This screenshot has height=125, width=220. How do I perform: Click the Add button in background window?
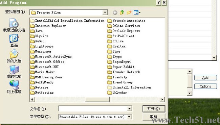[205, 78]
